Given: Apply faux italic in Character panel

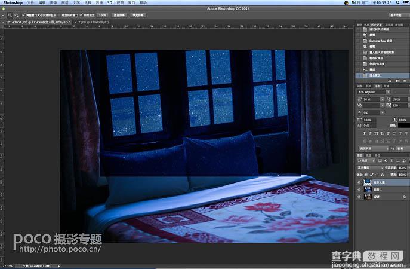Looking at the screenshot, I should tap(370, 133).
